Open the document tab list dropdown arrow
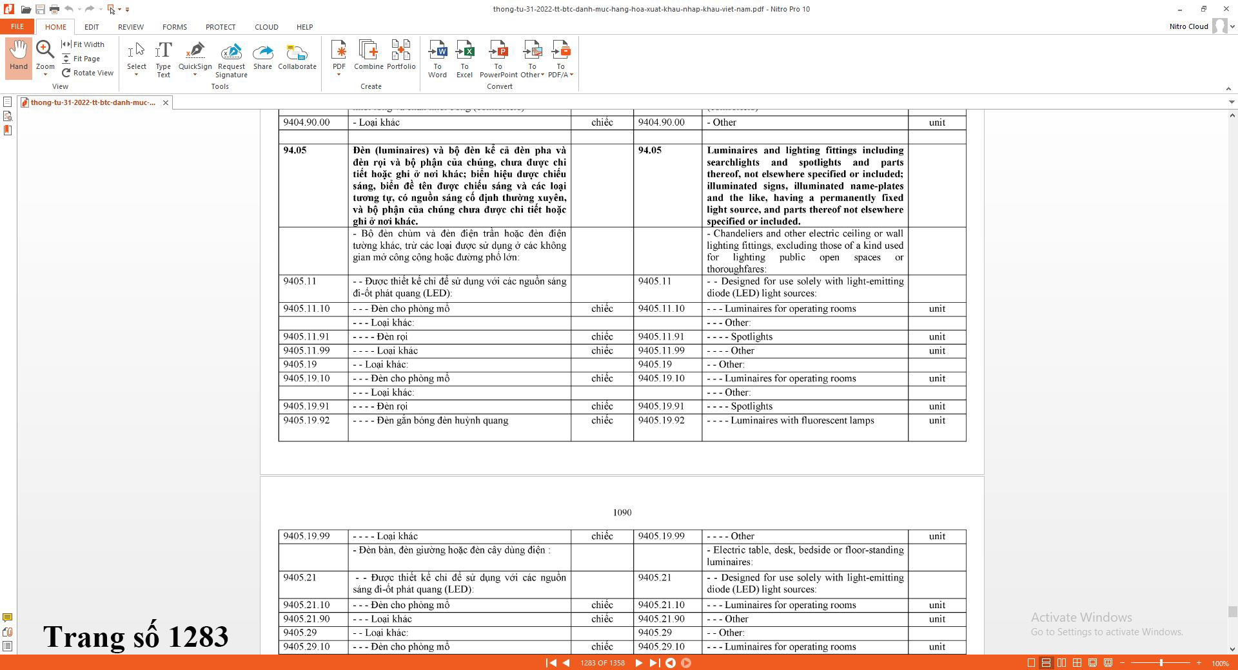The image size is (1238, 670). click(1231, 102)
